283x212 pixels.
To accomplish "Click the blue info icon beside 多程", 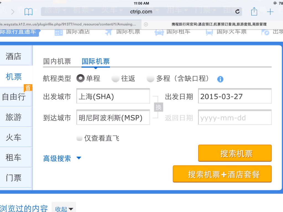I will pos(220,79).
